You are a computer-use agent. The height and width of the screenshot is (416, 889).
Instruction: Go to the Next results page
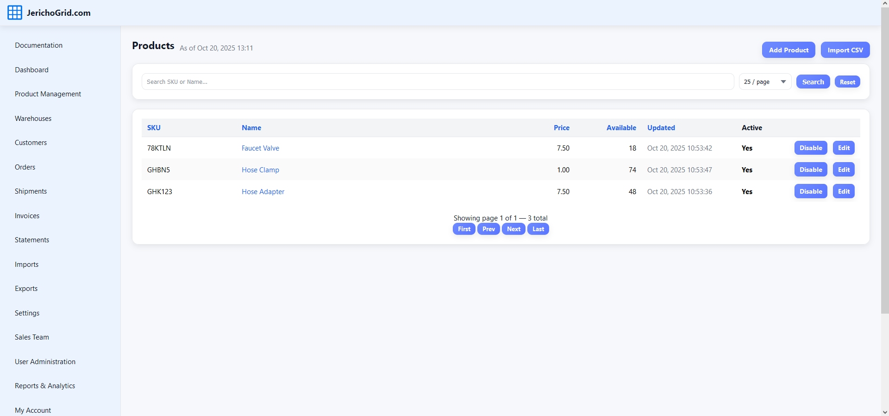[x=513, y=229]
